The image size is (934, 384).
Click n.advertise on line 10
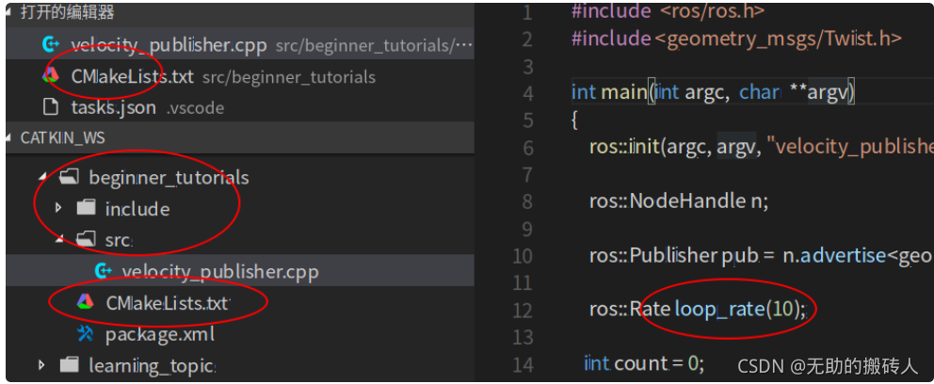(834, 255)
